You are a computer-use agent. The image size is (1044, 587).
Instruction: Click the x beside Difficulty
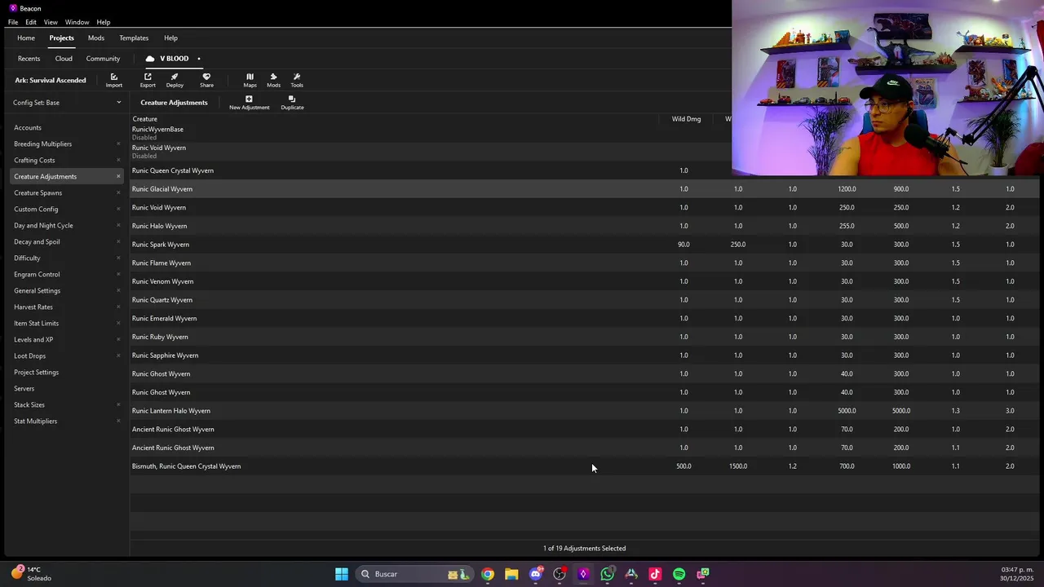coord(118,258)
